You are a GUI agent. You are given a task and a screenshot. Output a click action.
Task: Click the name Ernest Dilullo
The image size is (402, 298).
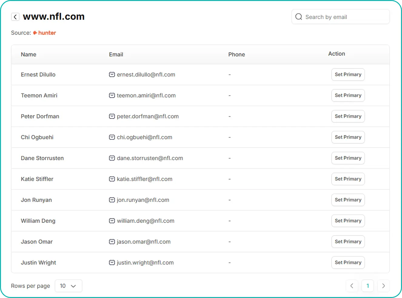coord(38,74)
